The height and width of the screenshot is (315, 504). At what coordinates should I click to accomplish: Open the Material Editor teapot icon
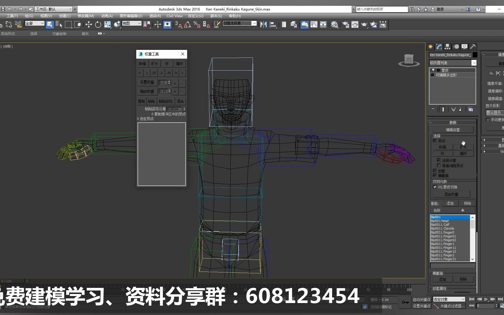click(334, 24)
